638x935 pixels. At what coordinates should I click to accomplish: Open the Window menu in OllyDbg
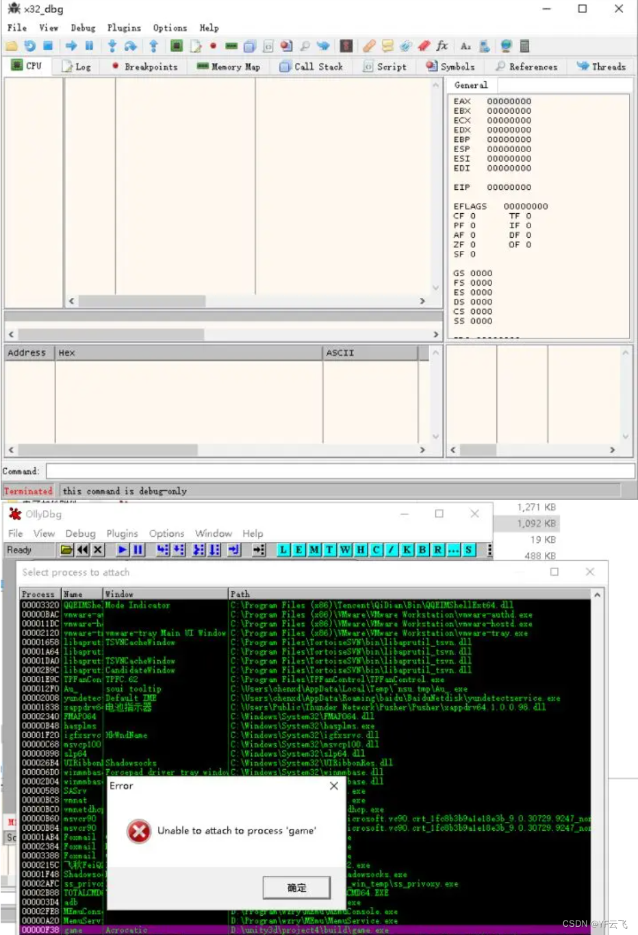click(x=214, y=533)
